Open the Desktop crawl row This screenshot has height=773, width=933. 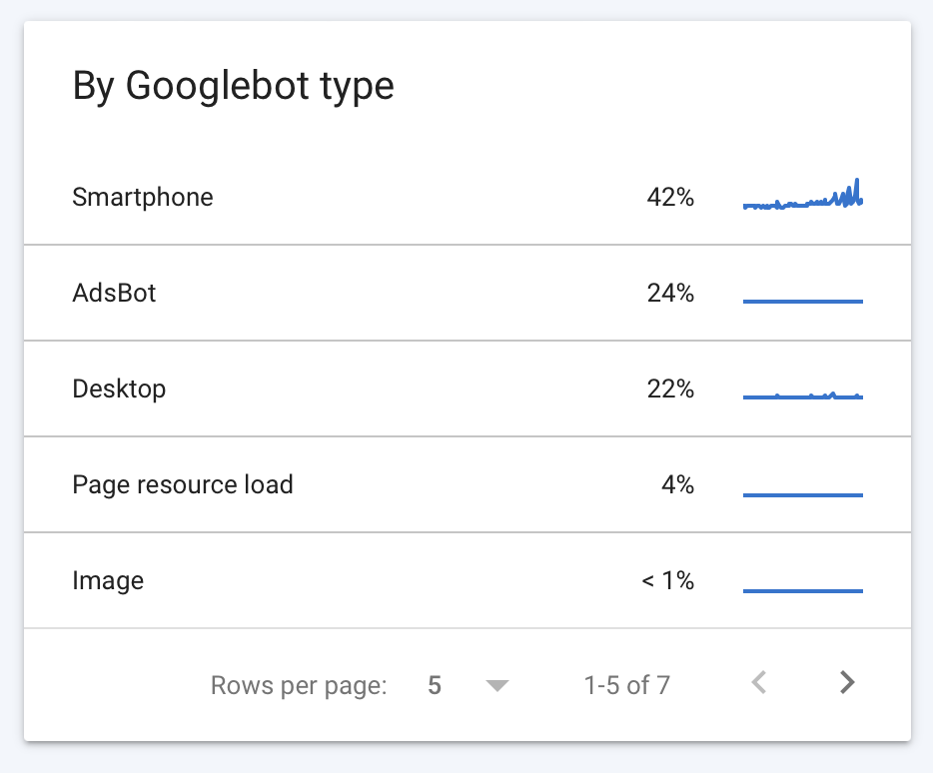(467, 388)
